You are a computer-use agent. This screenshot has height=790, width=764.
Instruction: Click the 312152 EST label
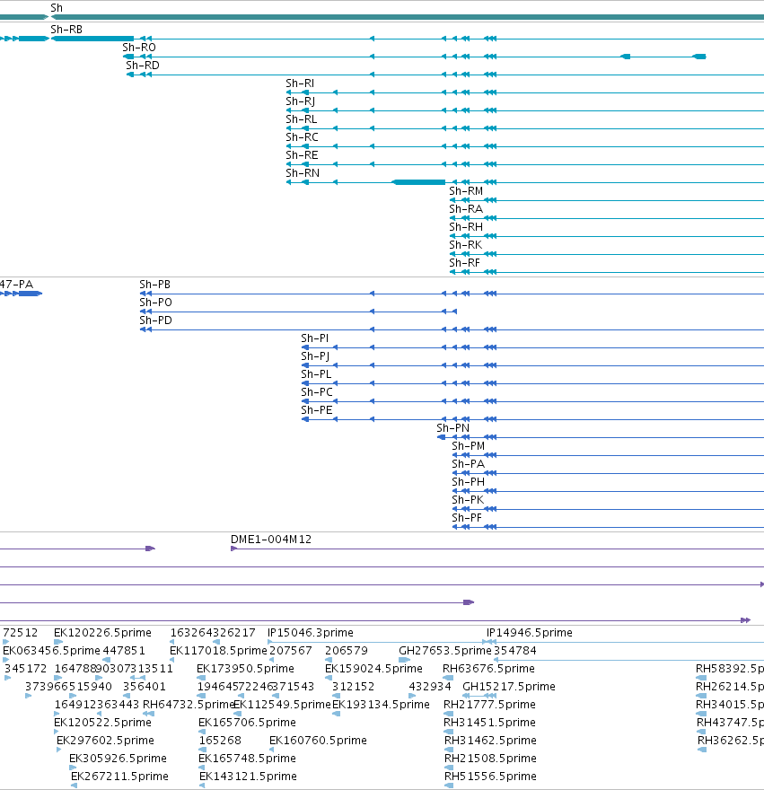354,687
